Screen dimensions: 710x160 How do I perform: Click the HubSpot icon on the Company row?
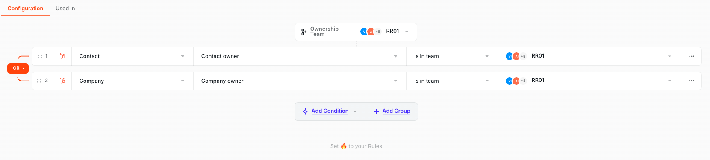pos(63,81)
